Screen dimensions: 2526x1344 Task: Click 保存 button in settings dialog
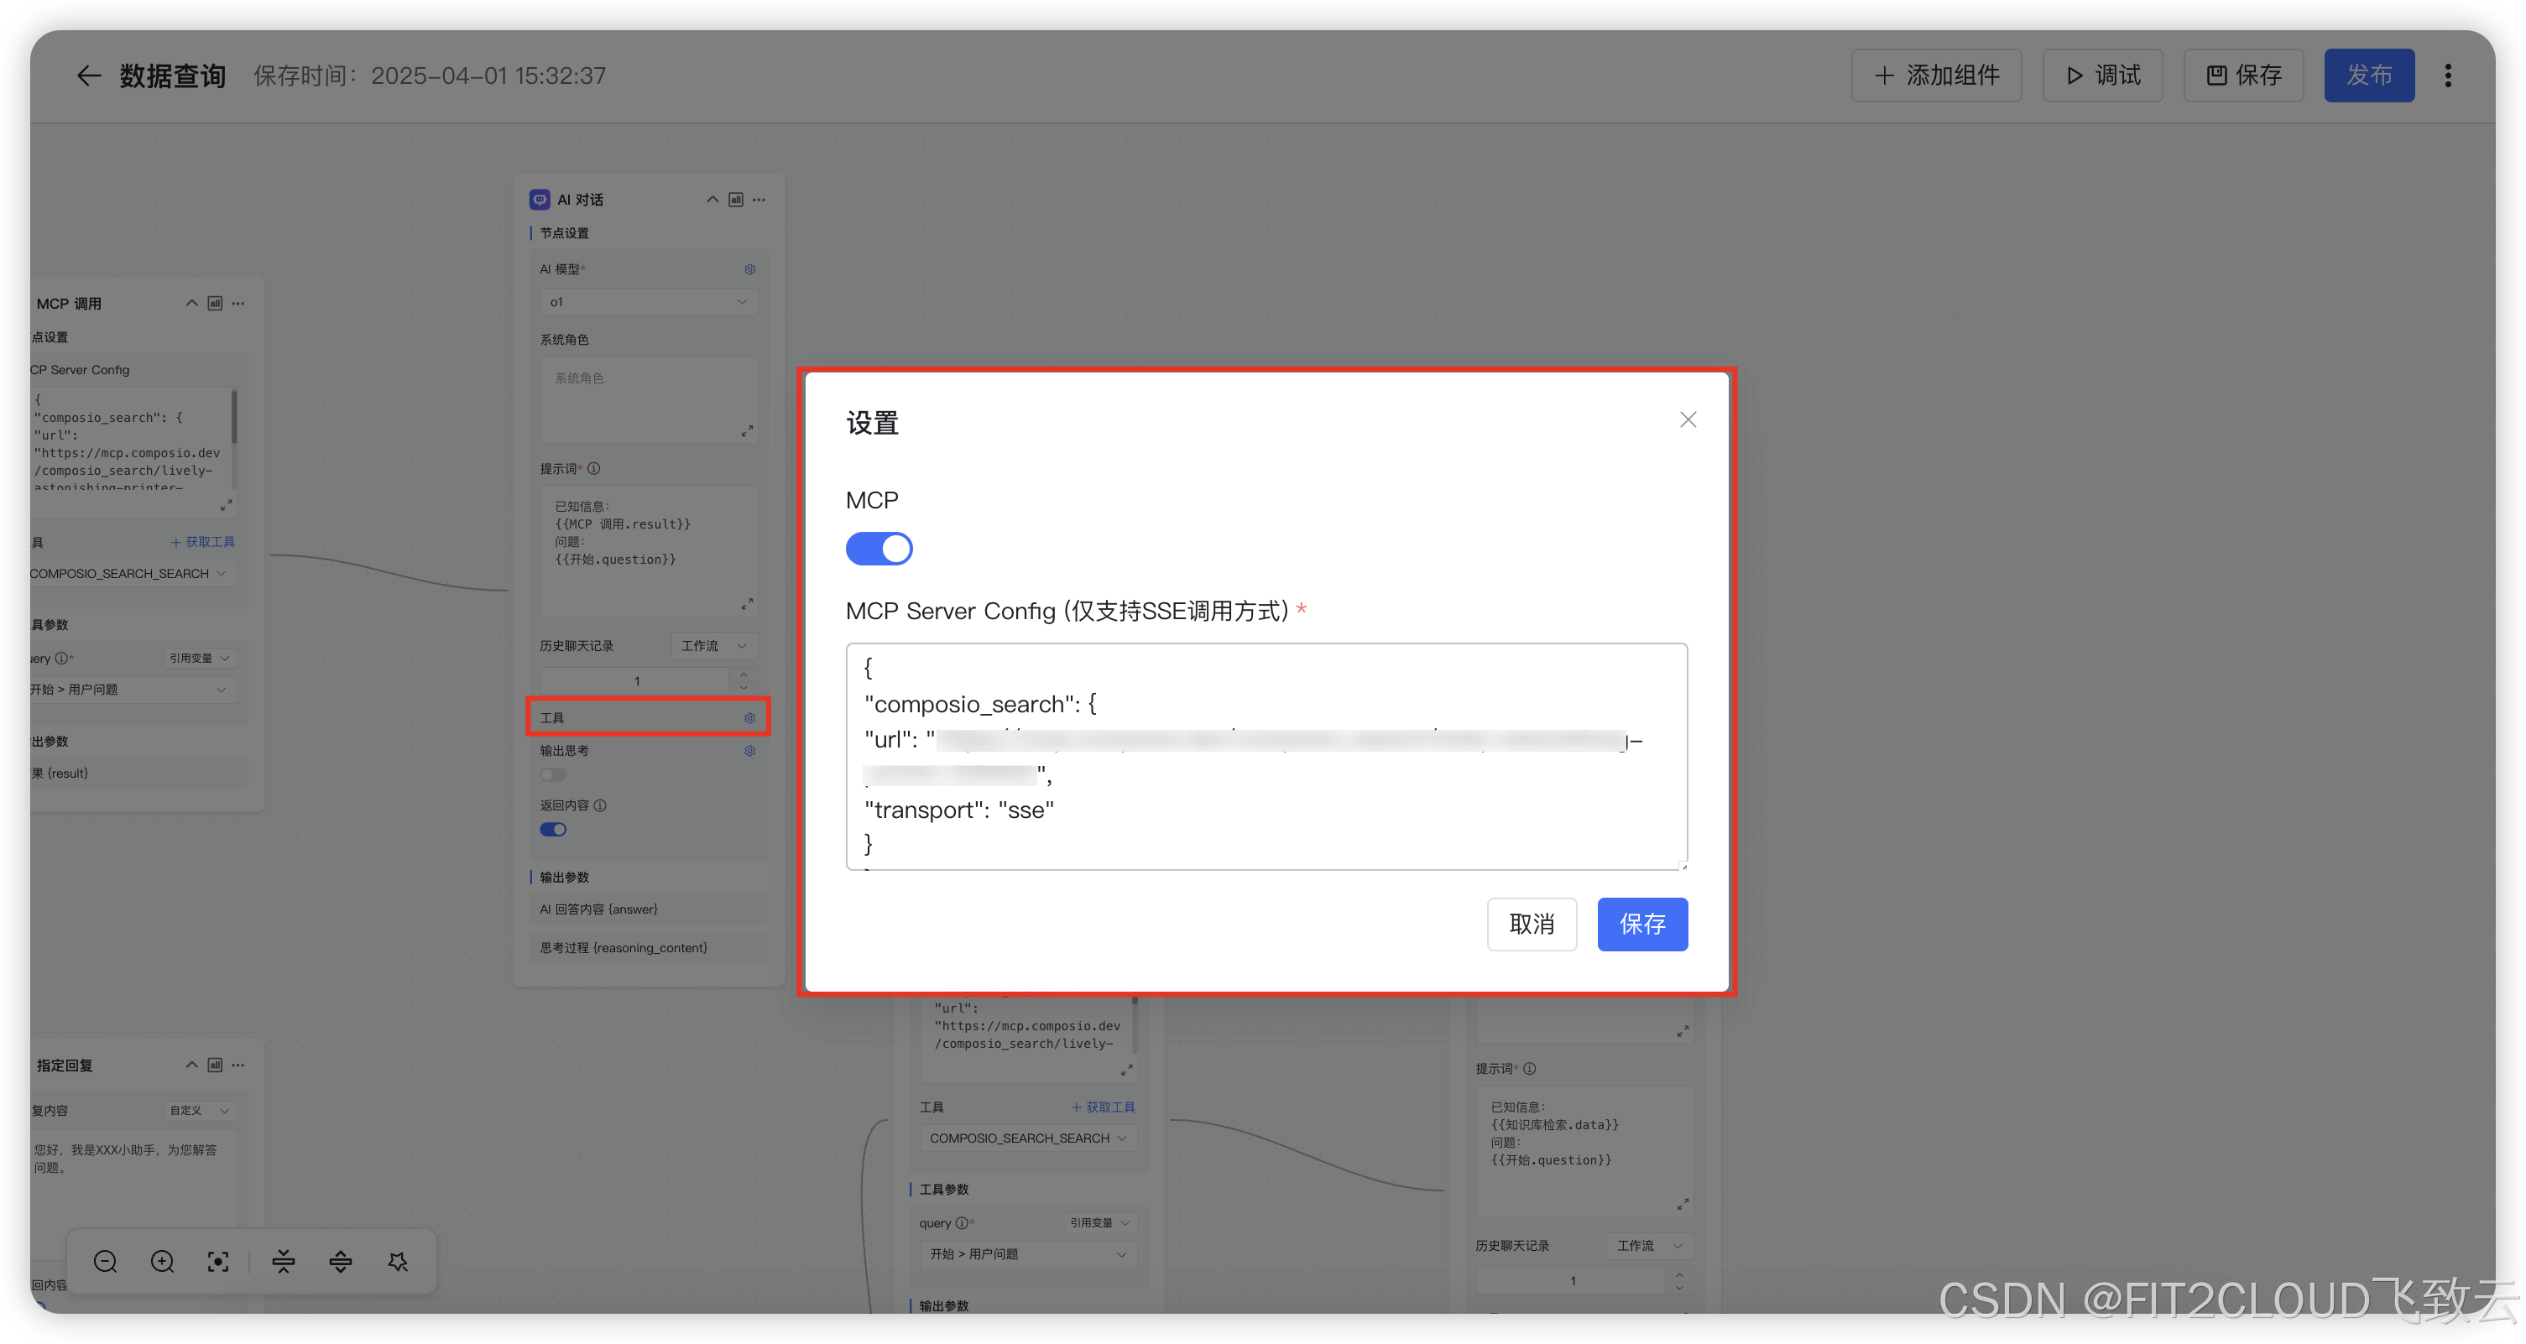point(1641,924)
